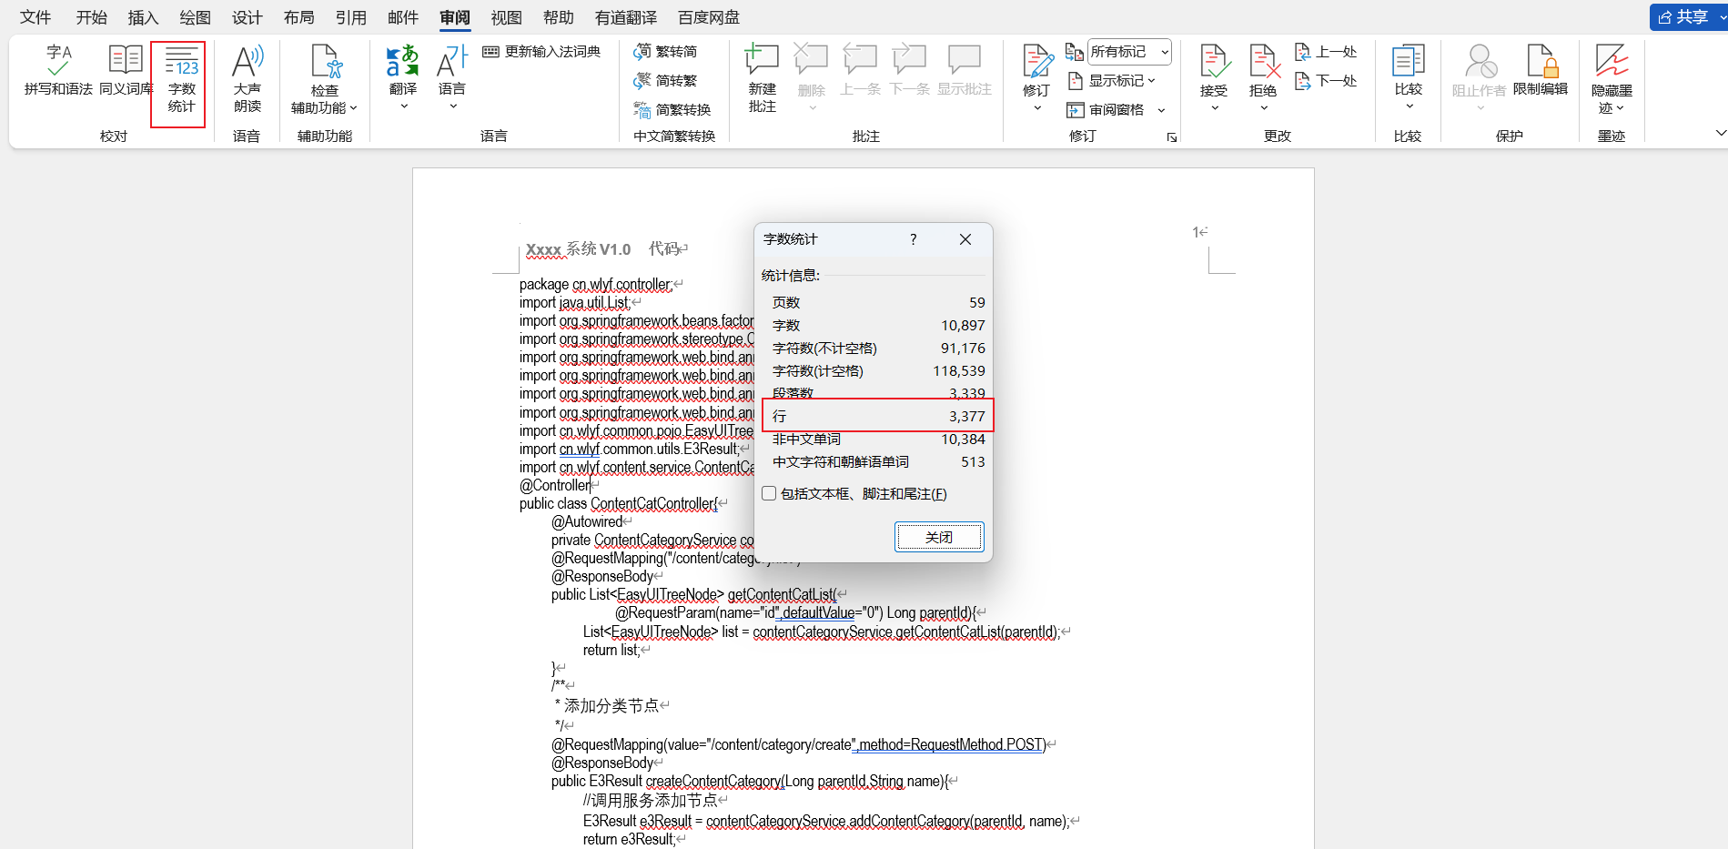Jump to 下一处 change
The width and height of the screenshot is (1728, 849).
(x=1326, y=81)
